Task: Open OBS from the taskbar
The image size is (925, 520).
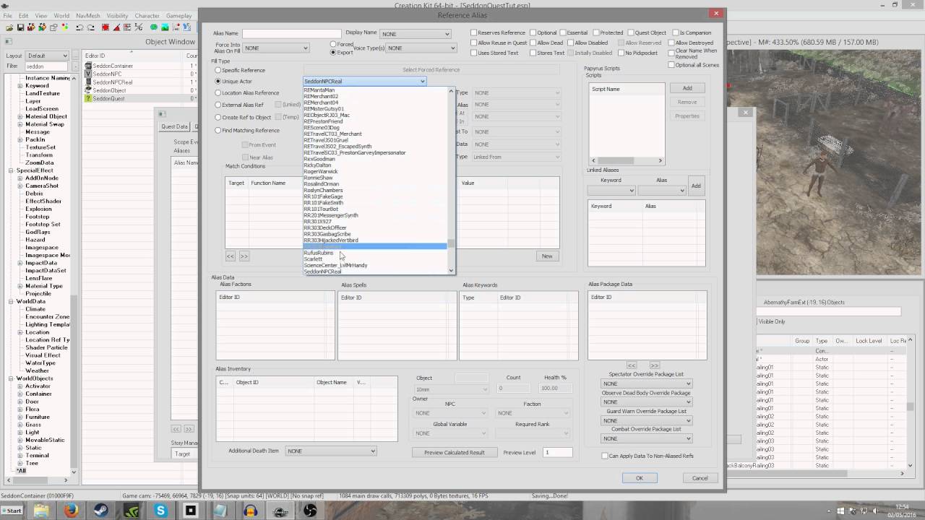Action: 310,511
